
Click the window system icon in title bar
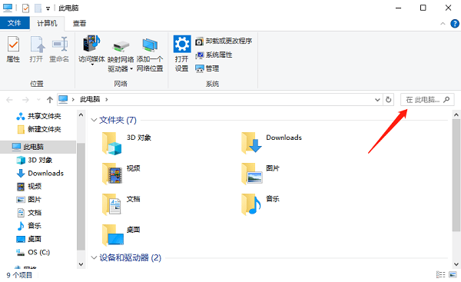pyautogui.click(x=8, y=8)
